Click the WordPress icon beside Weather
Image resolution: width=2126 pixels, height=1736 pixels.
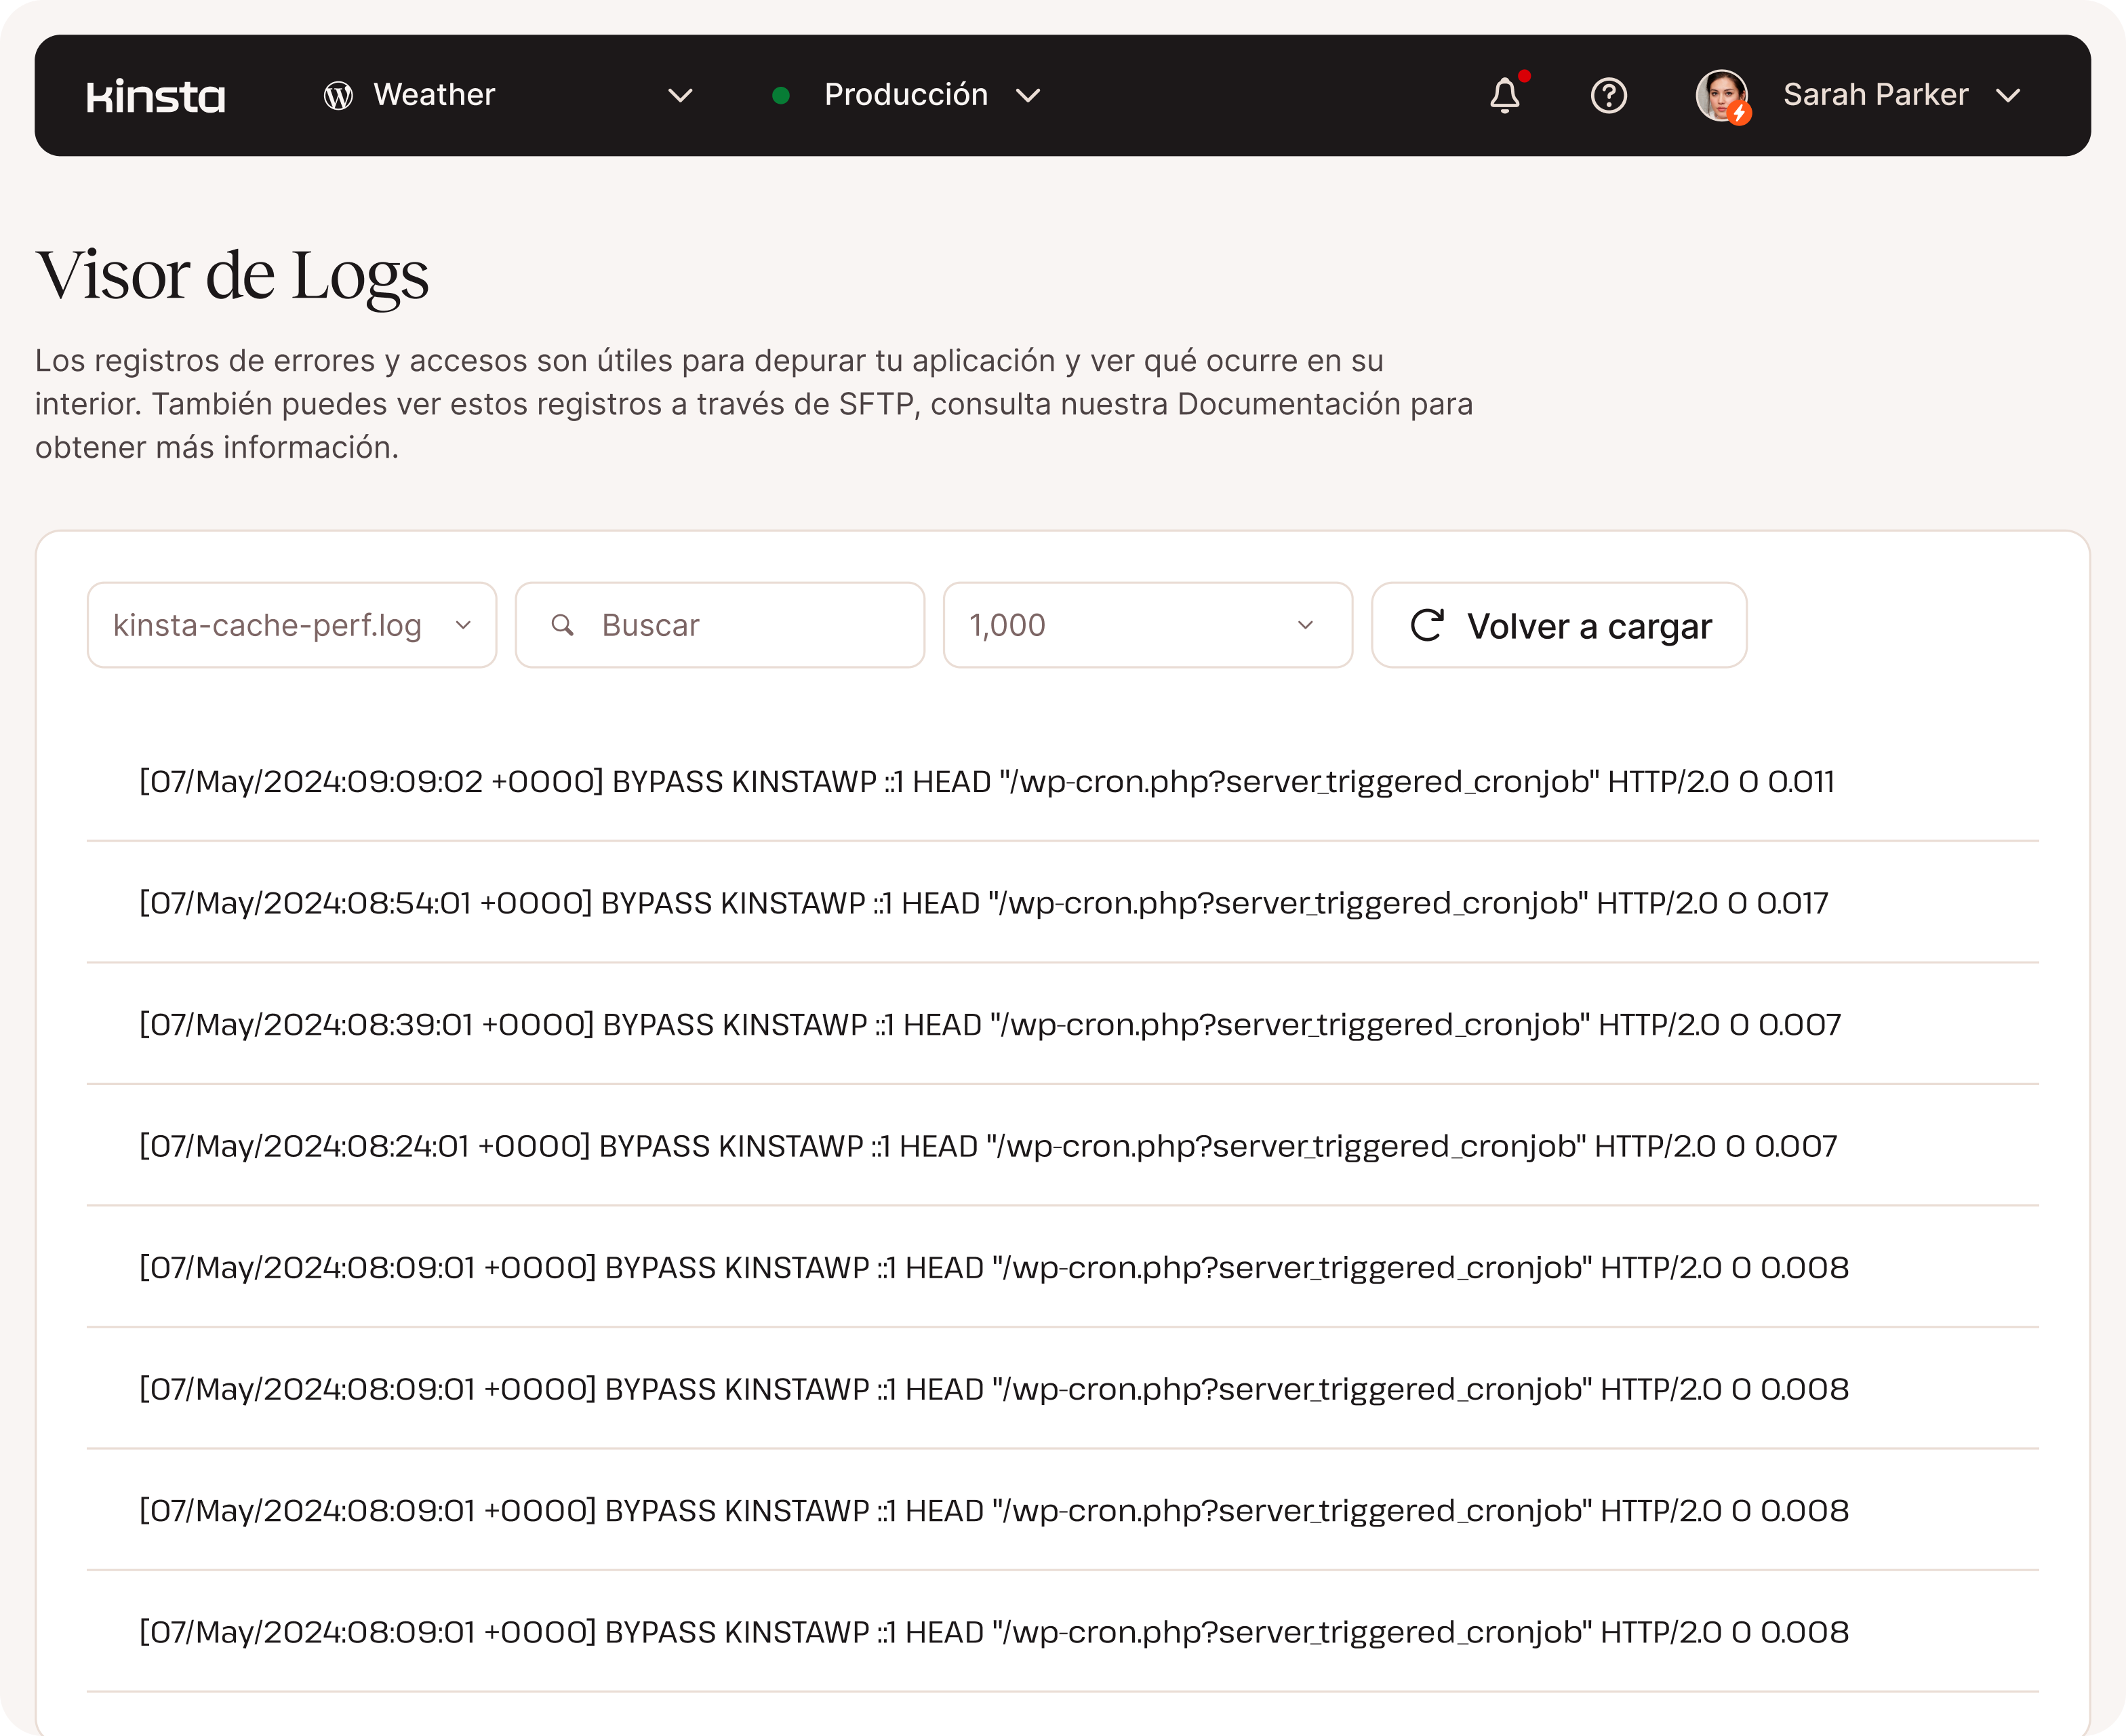[338, 96]
